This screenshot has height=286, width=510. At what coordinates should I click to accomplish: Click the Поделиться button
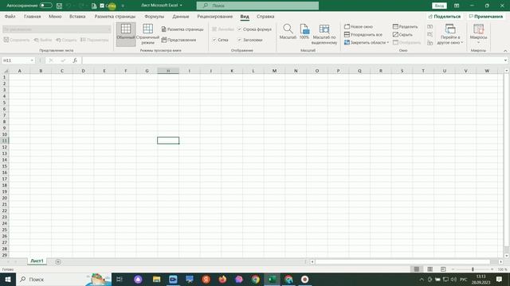(445, 17)
